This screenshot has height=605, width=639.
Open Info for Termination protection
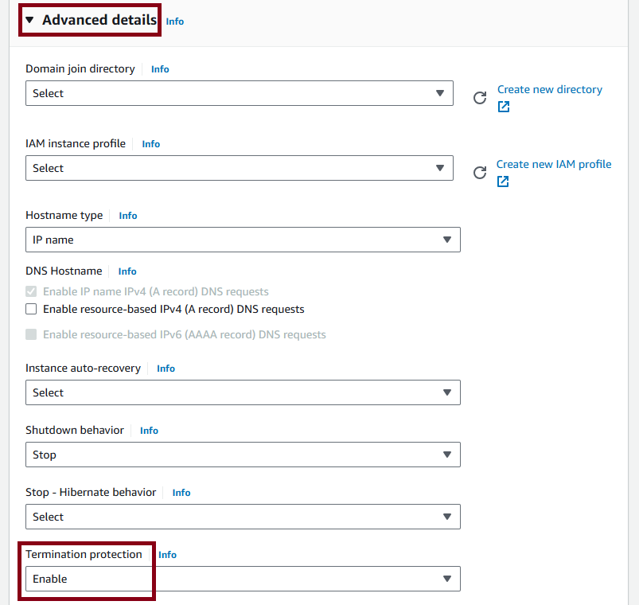tap(167, 554)
